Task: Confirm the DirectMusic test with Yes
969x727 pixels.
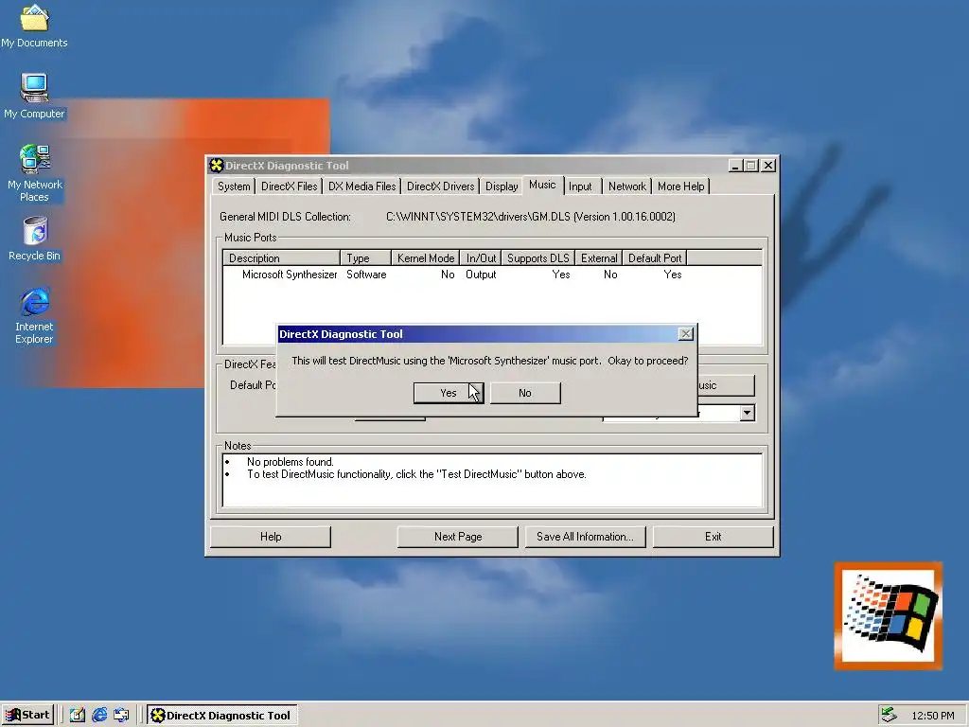Action: [x=449, y=393]
